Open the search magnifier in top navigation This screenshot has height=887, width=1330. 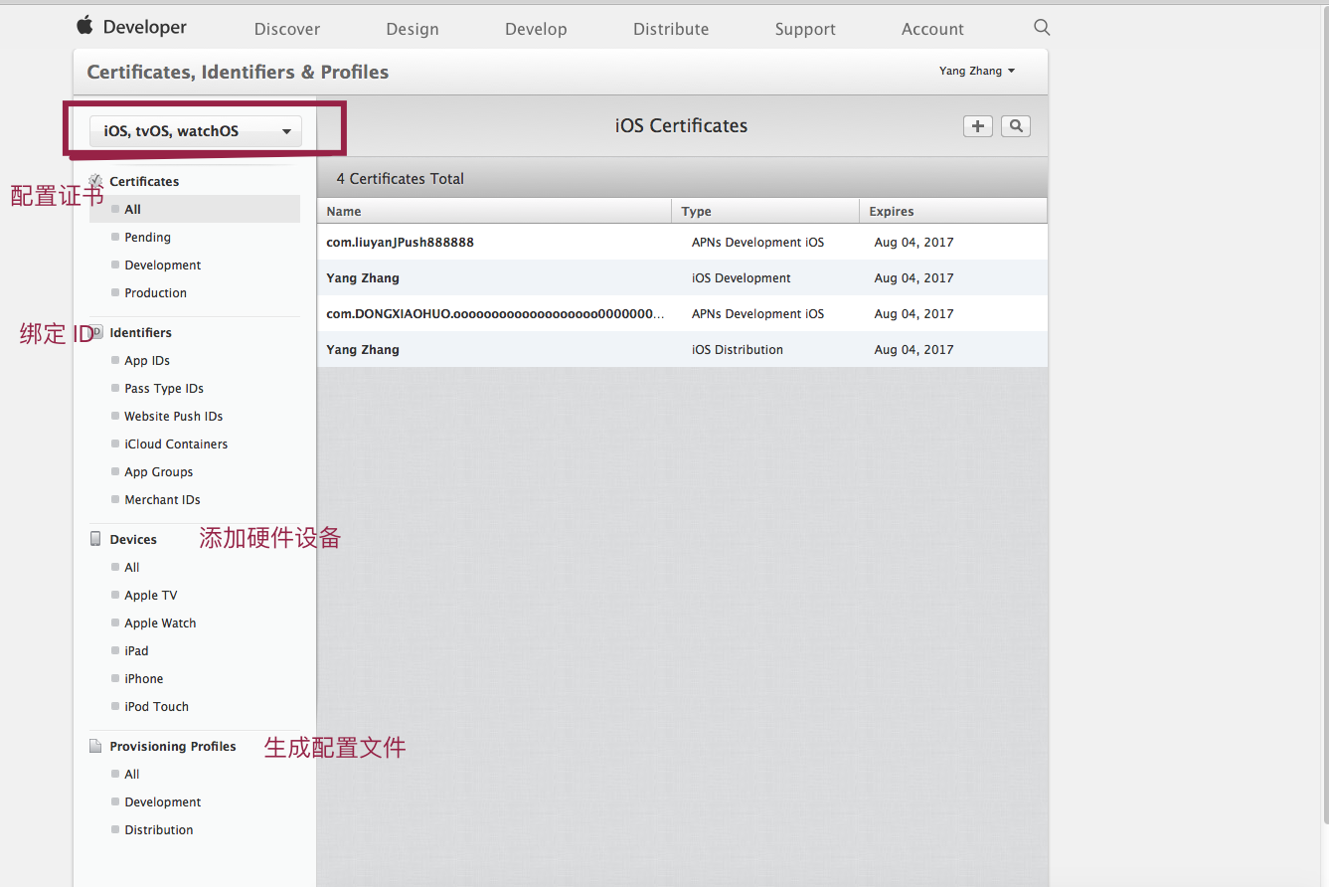(x=1042, y=27)
